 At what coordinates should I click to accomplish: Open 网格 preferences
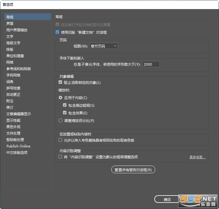click(28, 62)
